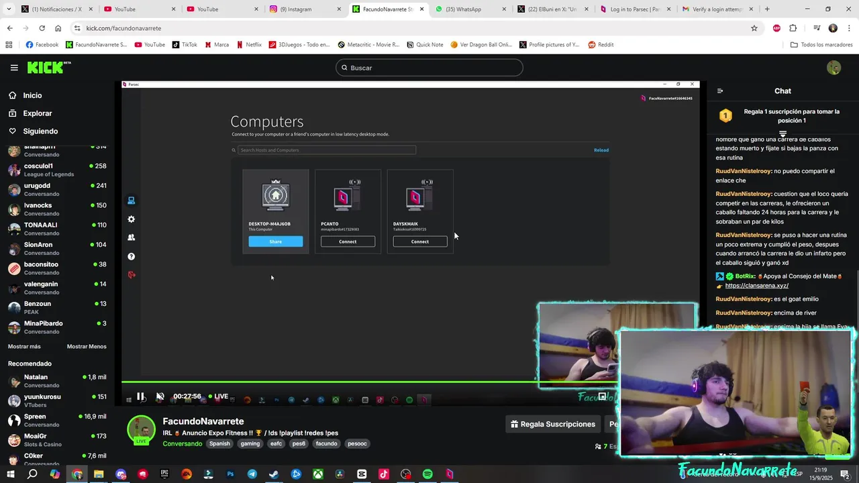The height and width of the screenshot is (483, 859).
Task: Open the Windows Start menu
Action: click(x=10, y=474)
